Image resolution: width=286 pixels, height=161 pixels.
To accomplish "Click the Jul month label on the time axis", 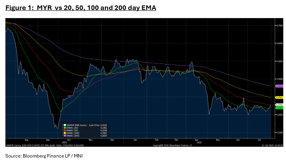I will click(x=259, y=140).
